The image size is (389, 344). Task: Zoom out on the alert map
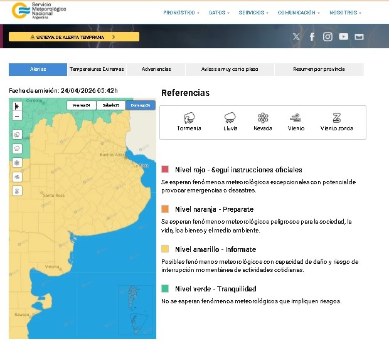point(17,116)
